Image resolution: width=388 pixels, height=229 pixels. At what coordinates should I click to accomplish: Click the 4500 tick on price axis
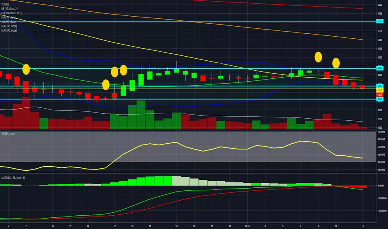380,58
